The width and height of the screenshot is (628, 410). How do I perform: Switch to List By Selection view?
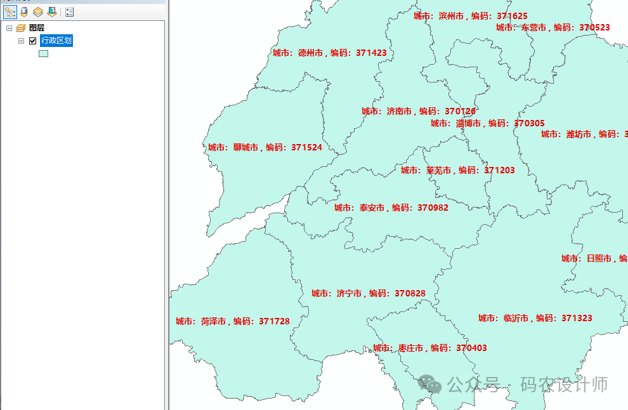click(x=52, y=12)
